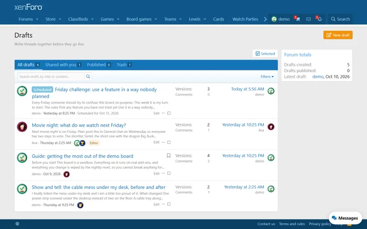Image resolution: width=367 pixels, height=229 pixels.
Task: Click the dash icon on Movie night row
Action: (x=163, y=143)
